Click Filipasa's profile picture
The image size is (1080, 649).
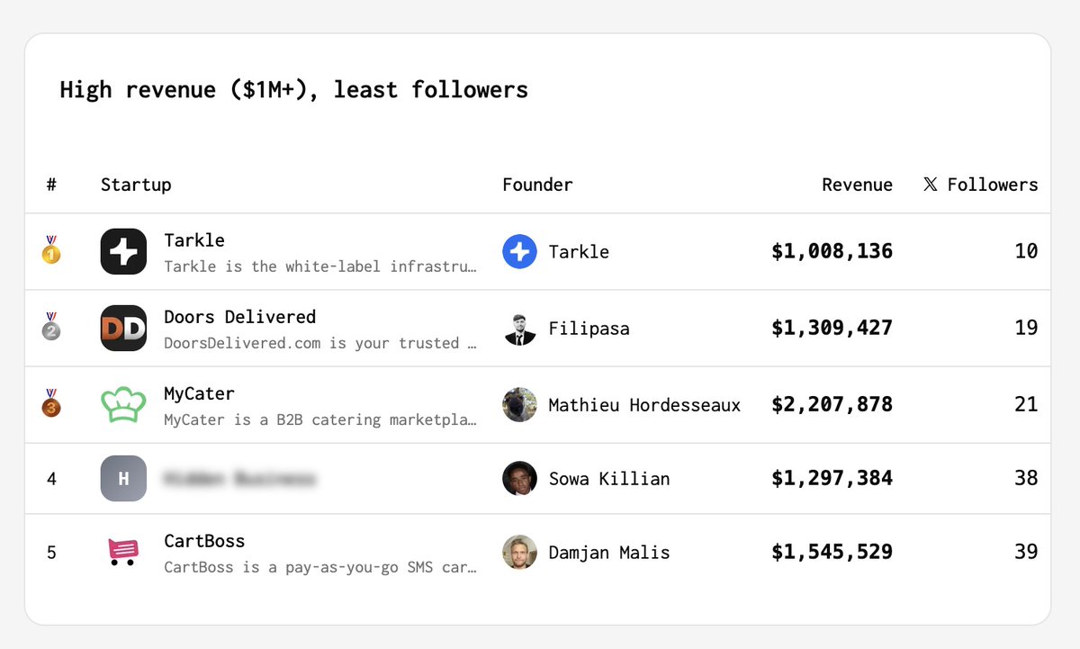[519, 329]
